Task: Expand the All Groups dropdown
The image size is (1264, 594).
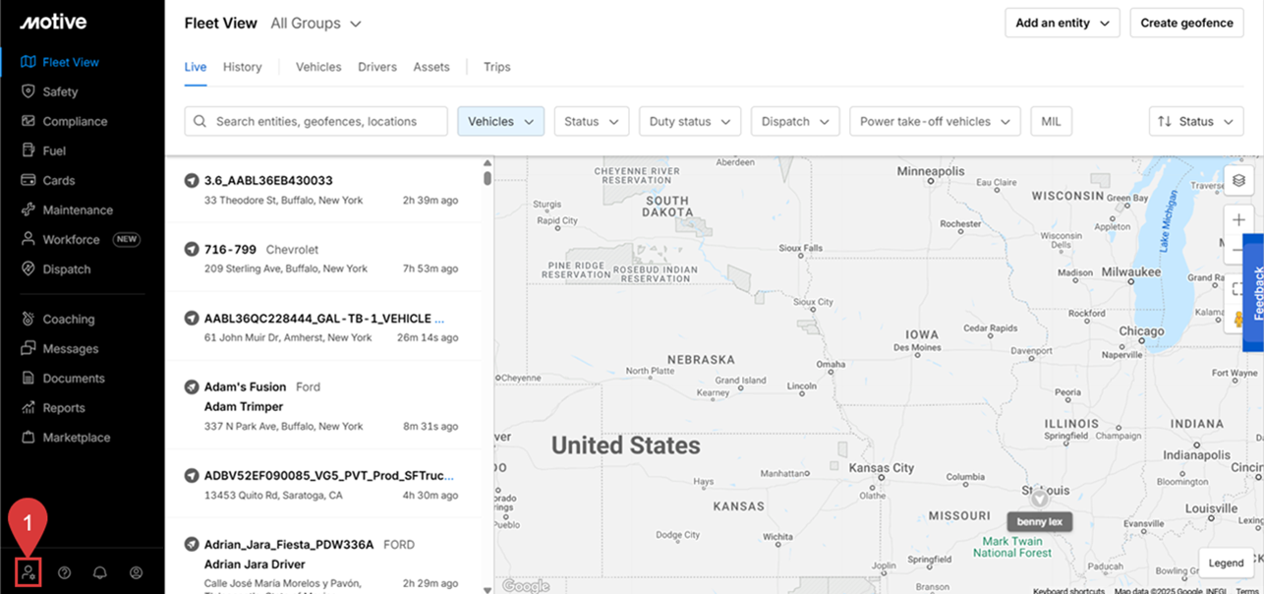Action: pos(316,23)
